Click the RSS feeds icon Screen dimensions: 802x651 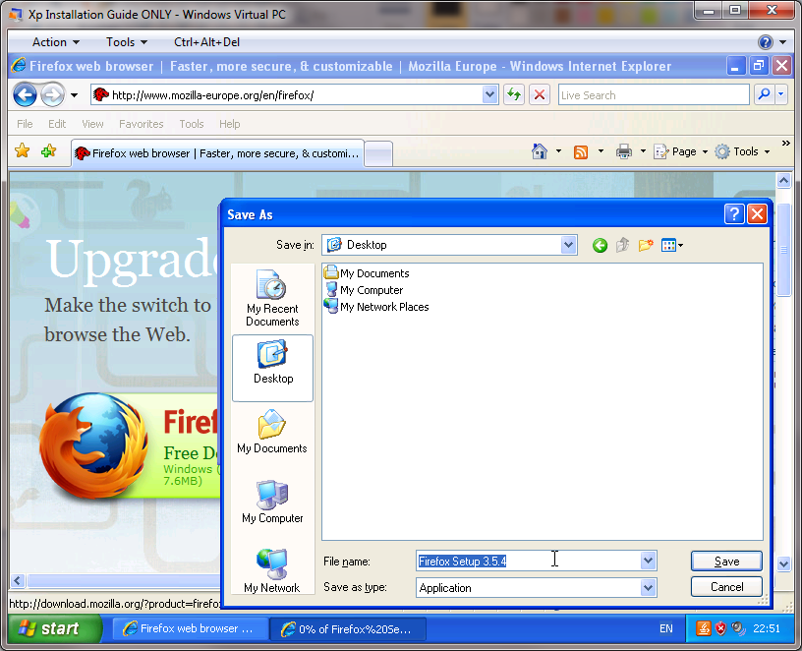click(581, 152)
